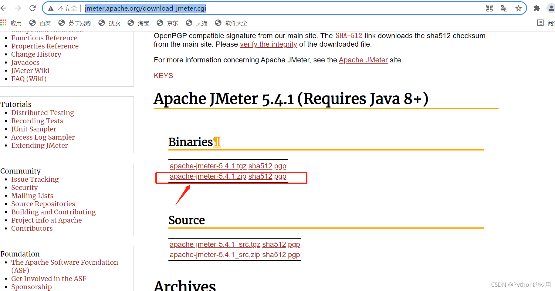
Task: Open sha512 for the src.zip file
Action: coord(274,255)
